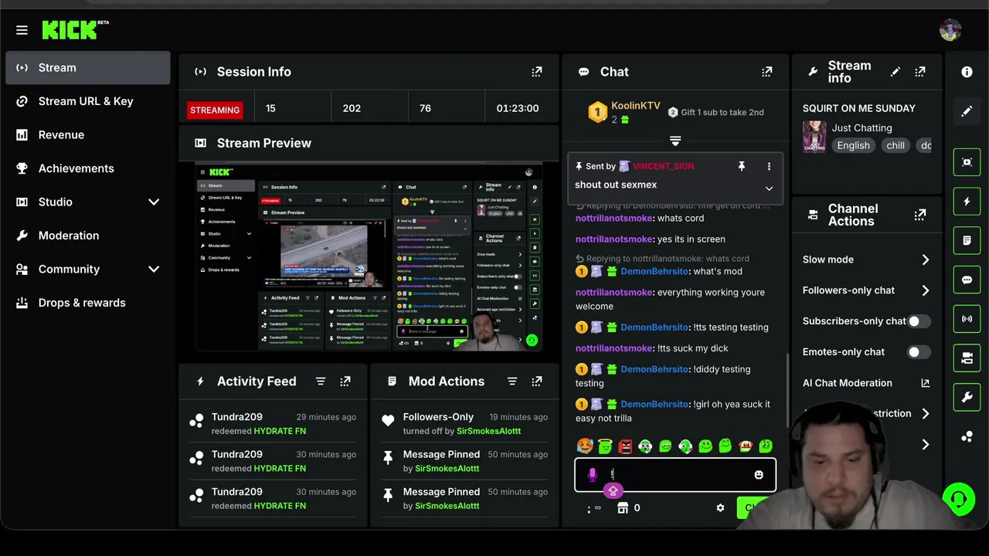Collapse the leaderboard arrow under KoolinKTV
989x556 pixels.
pyautogui.click(x=675, y=141)
